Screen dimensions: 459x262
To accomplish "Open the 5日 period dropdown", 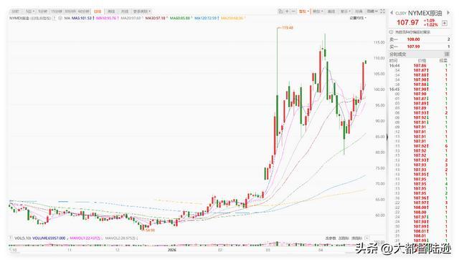I will click(30, 11).
